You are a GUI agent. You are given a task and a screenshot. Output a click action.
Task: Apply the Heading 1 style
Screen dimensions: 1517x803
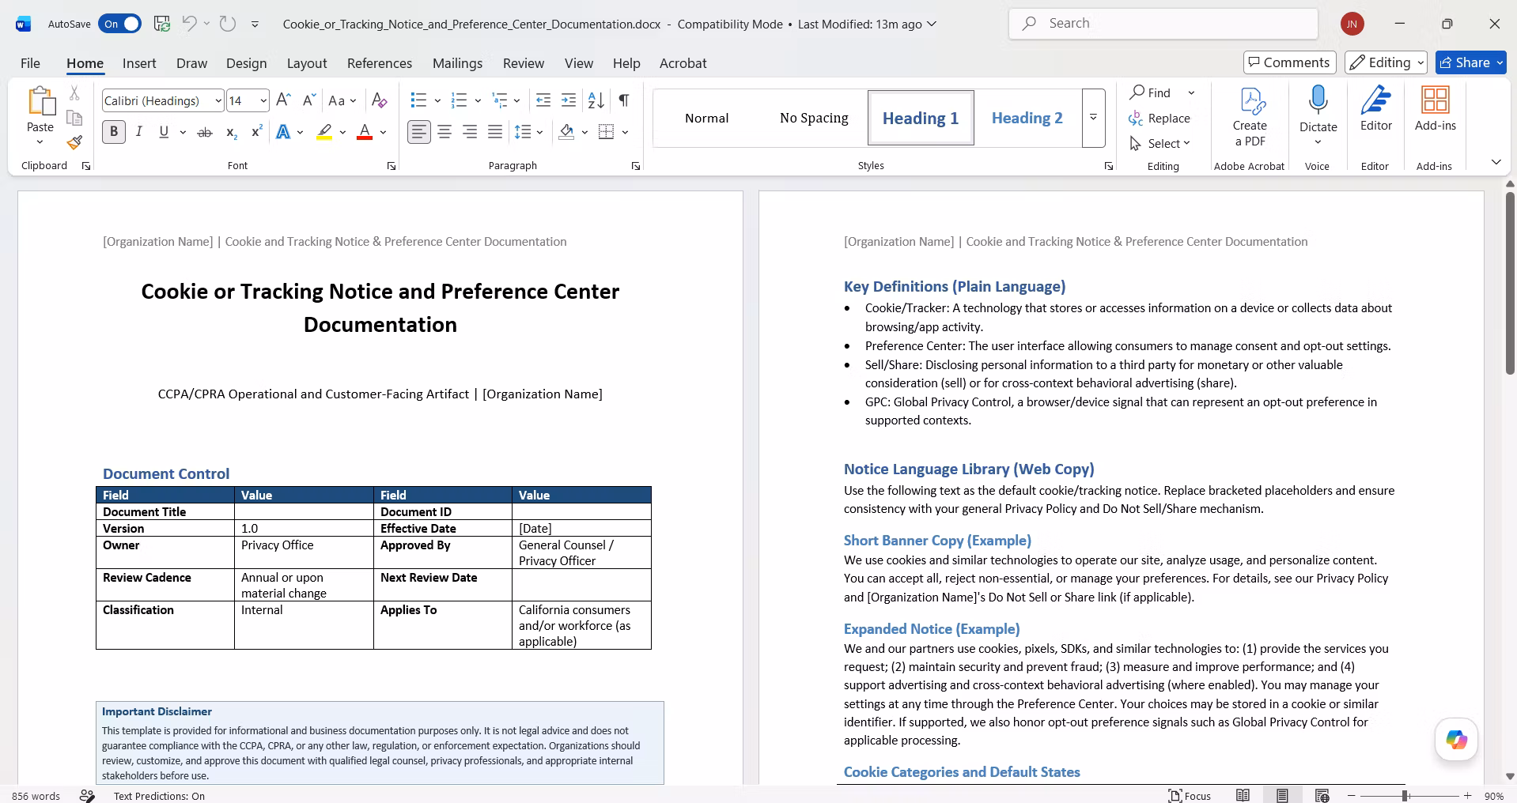(x=921, y=118)
